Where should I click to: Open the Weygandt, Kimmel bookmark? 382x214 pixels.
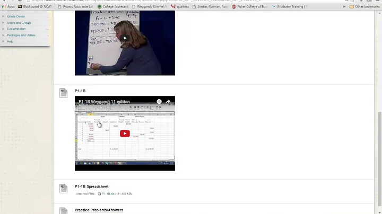(150, 6)
